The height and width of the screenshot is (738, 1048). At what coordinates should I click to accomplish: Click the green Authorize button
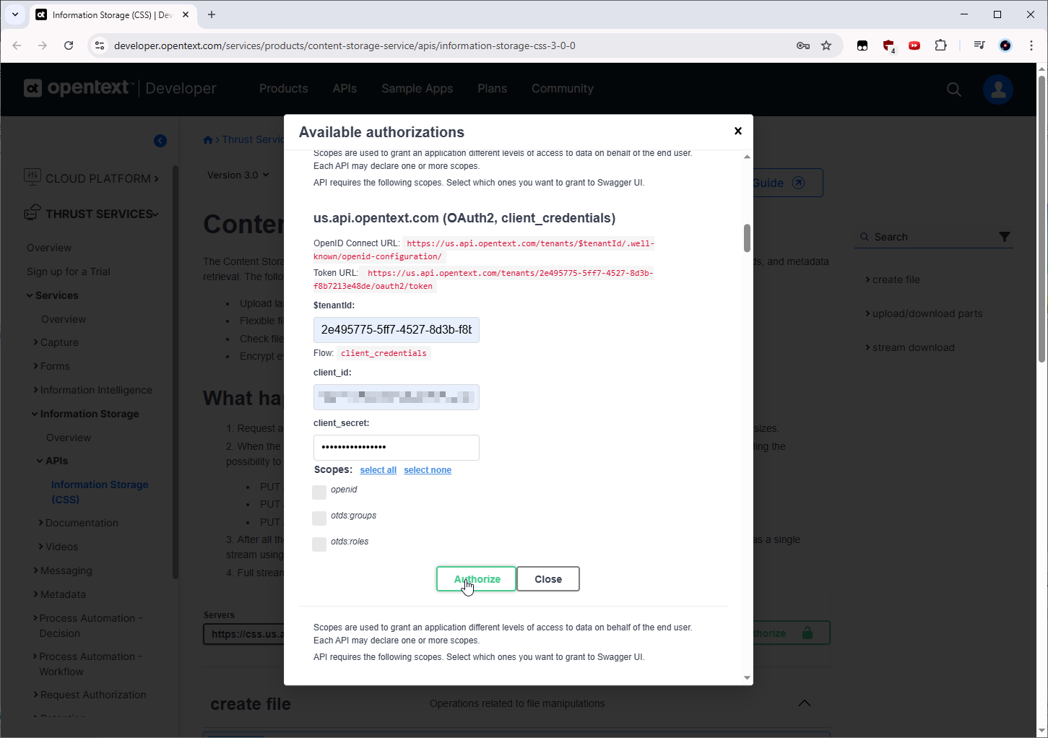click(476, 579)
